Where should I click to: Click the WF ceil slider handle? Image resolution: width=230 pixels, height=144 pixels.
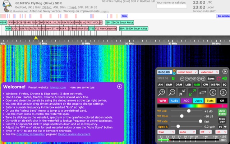189,111
